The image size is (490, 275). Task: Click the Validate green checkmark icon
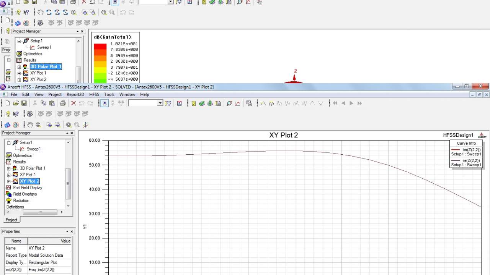[202, 103]
